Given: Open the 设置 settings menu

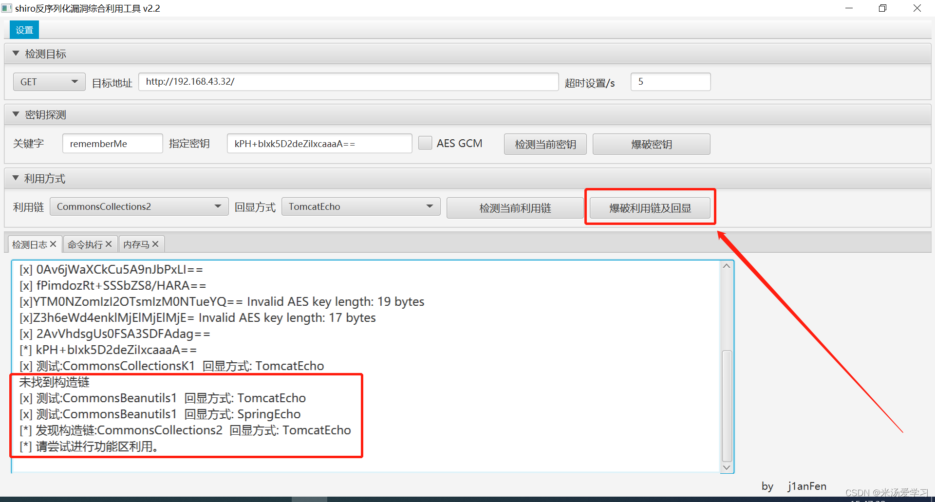Looking at the screenshot, I should point(24,30).
